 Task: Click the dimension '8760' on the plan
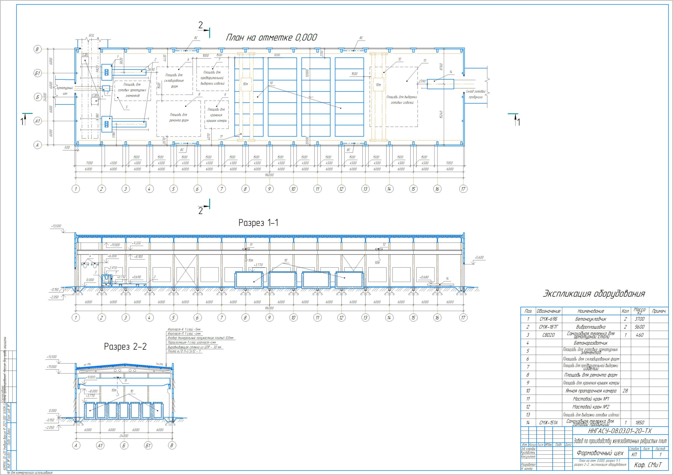pyautogui.click(x=441, y=66)
